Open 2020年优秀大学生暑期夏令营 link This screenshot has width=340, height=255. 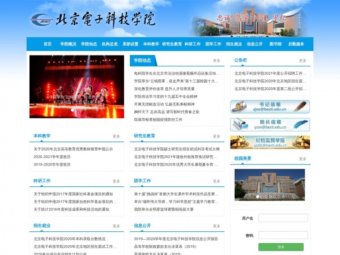(176, 164)
